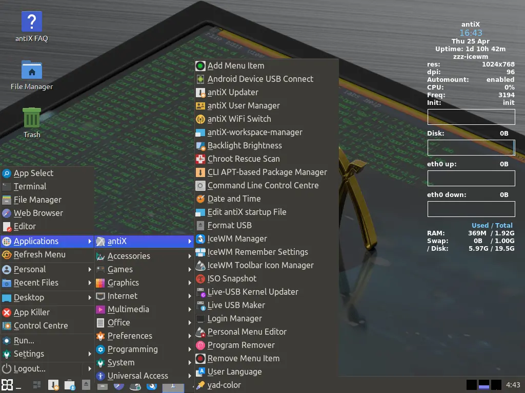Open IceWM Manager
This screenshot has height=393, width=525.
click(x=267, y=239)
